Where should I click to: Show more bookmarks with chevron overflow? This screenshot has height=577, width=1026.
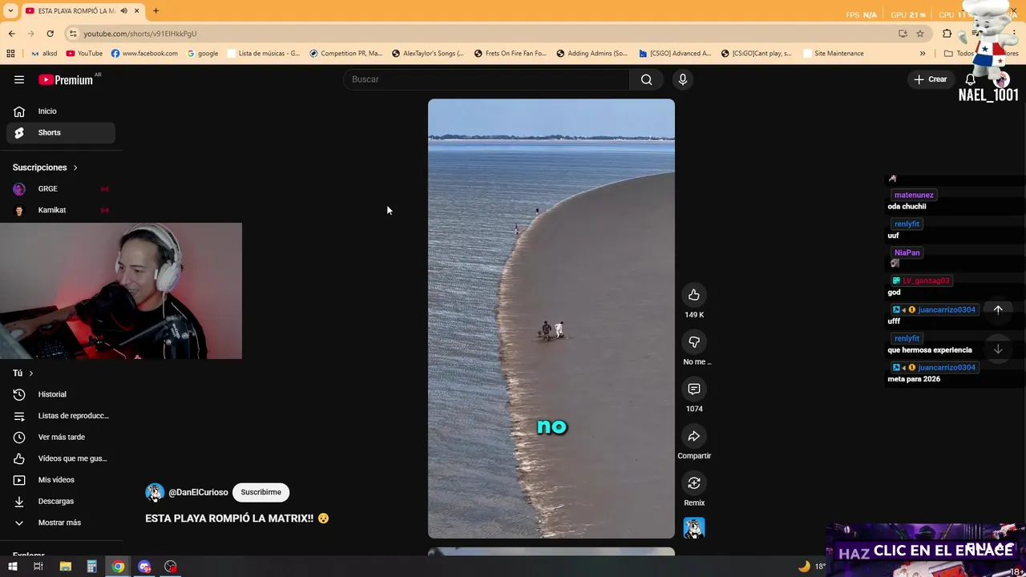(923, 54)
